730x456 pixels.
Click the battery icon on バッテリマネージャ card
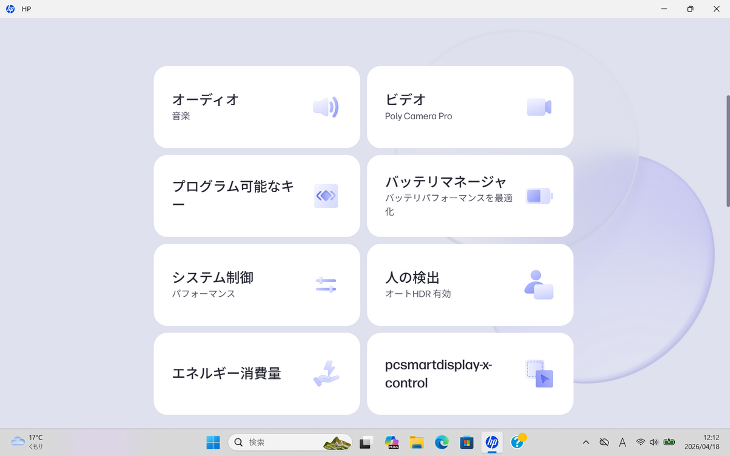(540, 196)
